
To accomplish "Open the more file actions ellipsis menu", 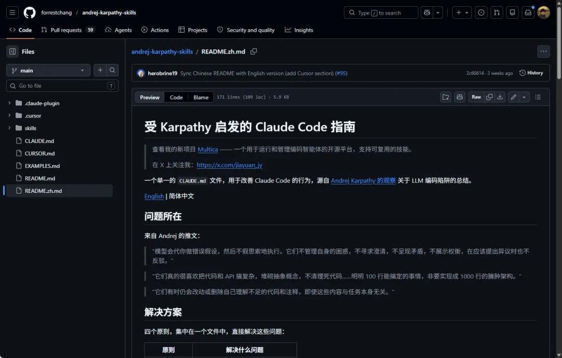I will pyautogui.click(x=543, y=51).
